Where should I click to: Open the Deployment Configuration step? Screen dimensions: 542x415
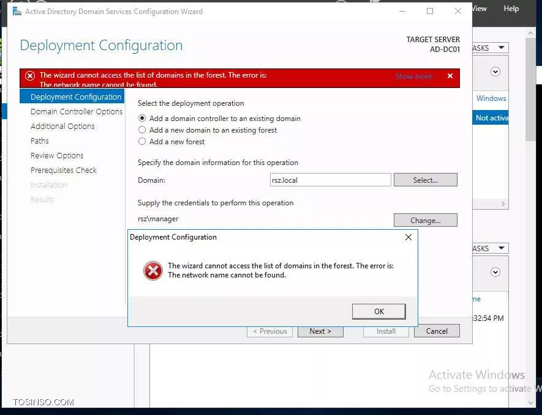click(x=72, y=97)
